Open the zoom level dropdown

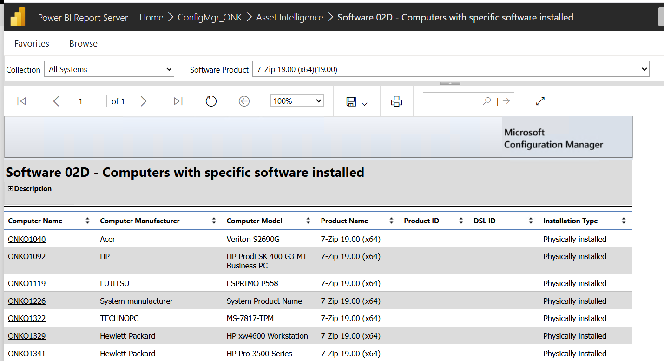(x=297, y=101)
